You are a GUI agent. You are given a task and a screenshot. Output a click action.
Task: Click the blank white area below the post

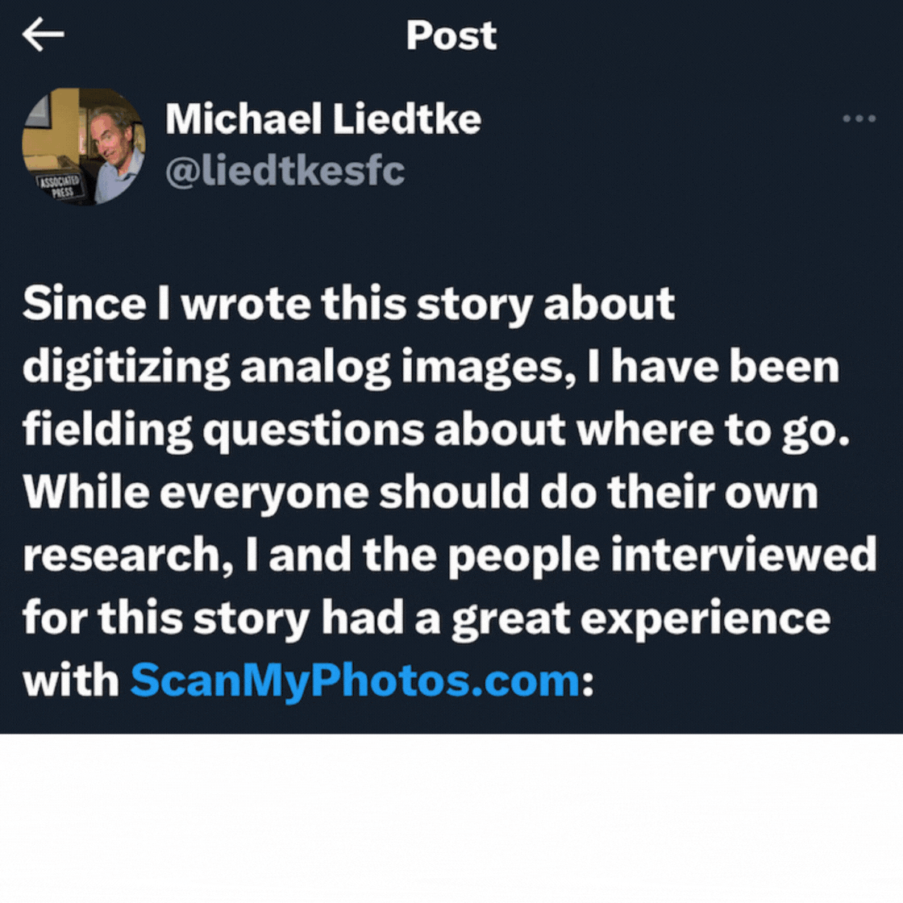tap(451, 818)
